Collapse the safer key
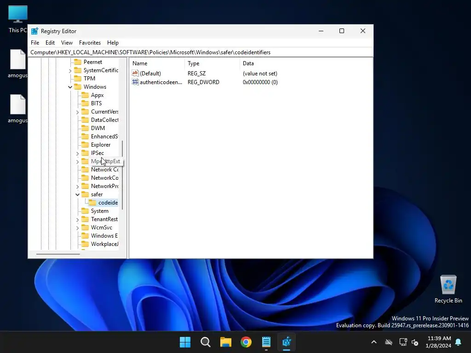Image resolution: width=471 pixels, height=353 pixels. pos(77,194)
